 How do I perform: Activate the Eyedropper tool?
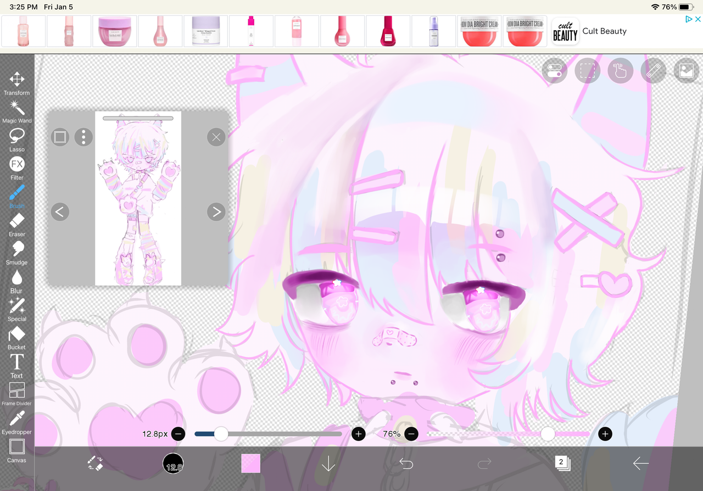(16, 422)
